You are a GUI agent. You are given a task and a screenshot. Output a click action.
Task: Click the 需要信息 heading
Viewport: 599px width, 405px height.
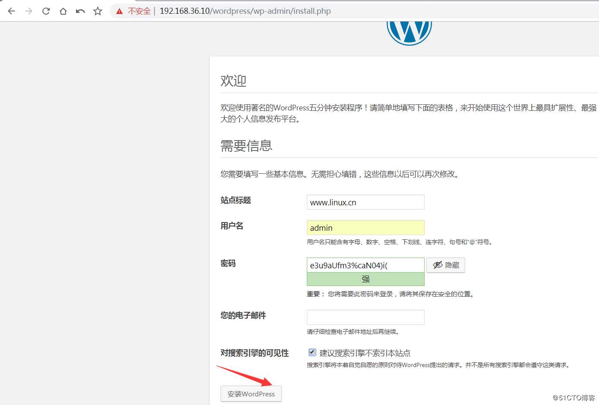click(x=246, y=146)
